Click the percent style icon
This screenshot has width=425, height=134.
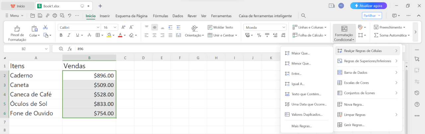[259, 35]
